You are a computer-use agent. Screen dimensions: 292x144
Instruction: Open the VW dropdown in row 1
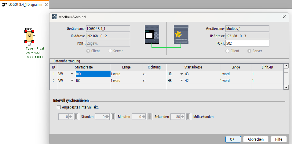[72, 74]
